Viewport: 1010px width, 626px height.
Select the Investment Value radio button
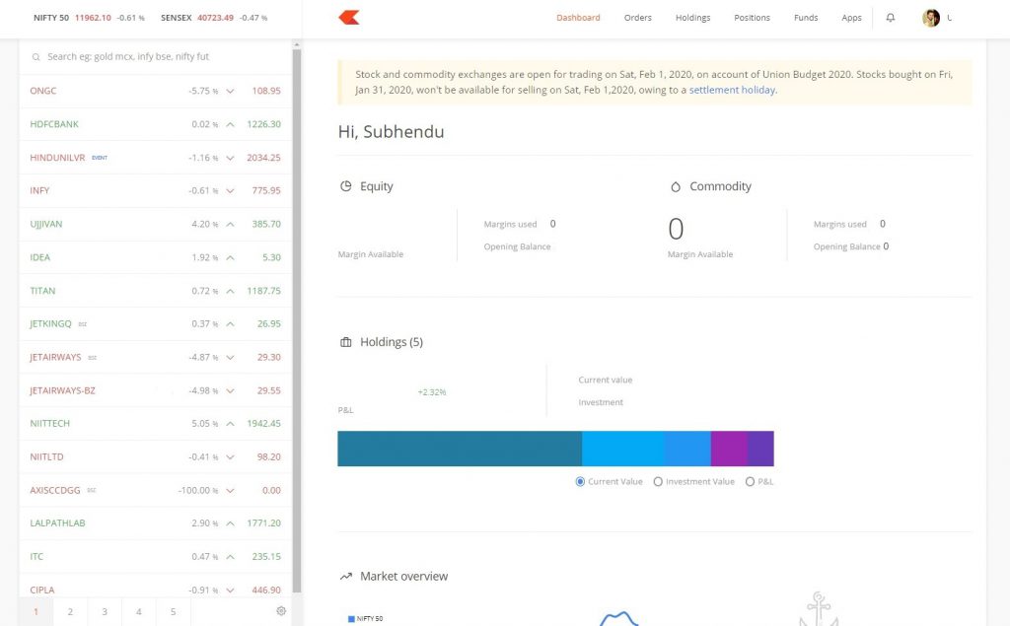pos(658,482)
